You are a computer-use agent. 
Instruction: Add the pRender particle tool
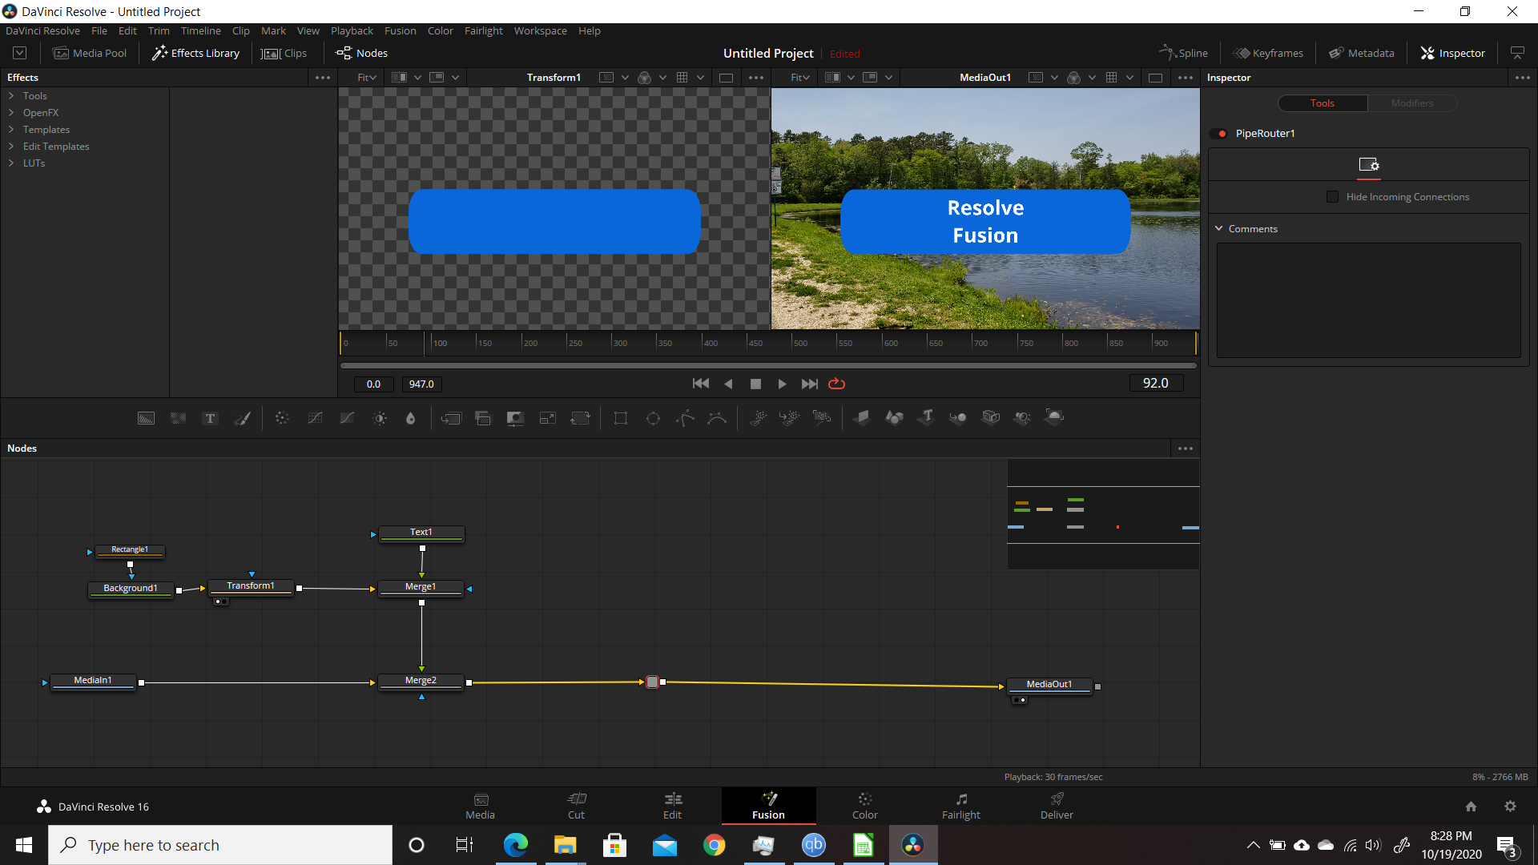822,418
